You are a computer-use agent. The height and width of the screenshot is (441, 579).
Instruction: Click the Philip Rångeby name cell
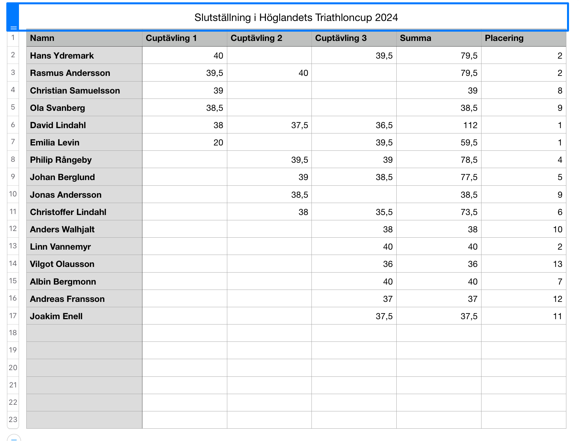click(84, 160)
